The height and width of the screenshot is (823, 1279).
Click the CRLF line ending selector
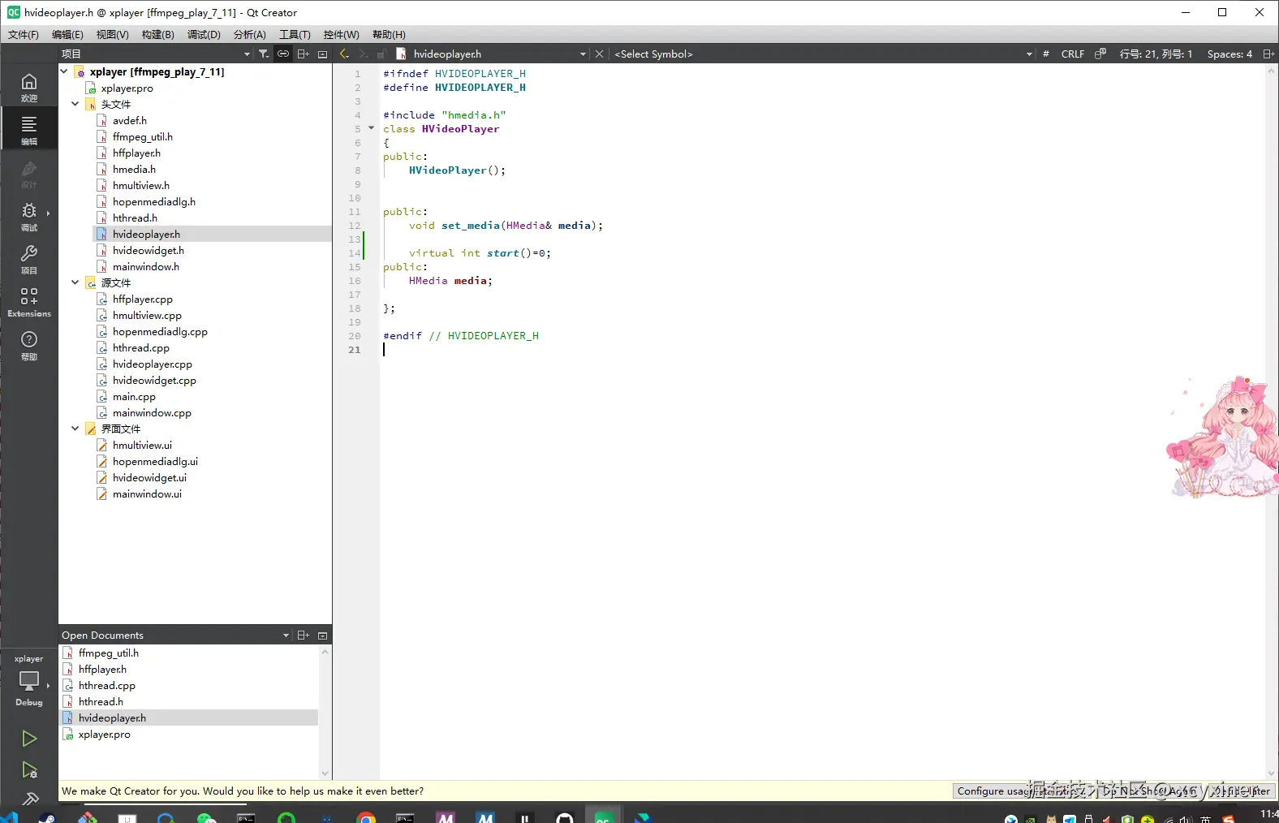[1072, 54]
